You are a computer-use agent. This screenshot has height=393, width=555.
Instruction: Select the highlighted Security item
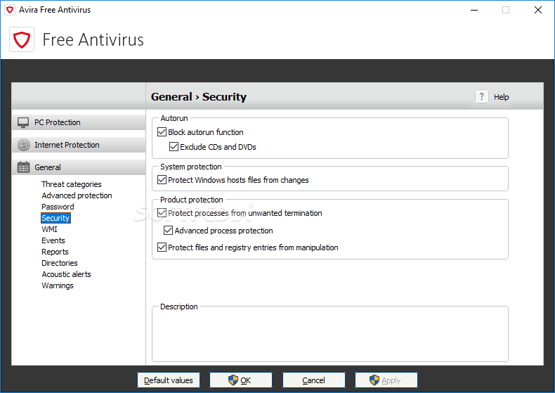55,218
